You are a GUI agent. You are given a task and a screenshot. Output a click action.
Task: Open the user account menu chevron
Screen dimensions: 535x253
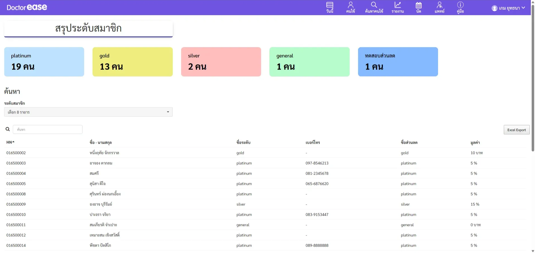click(523, 8)
